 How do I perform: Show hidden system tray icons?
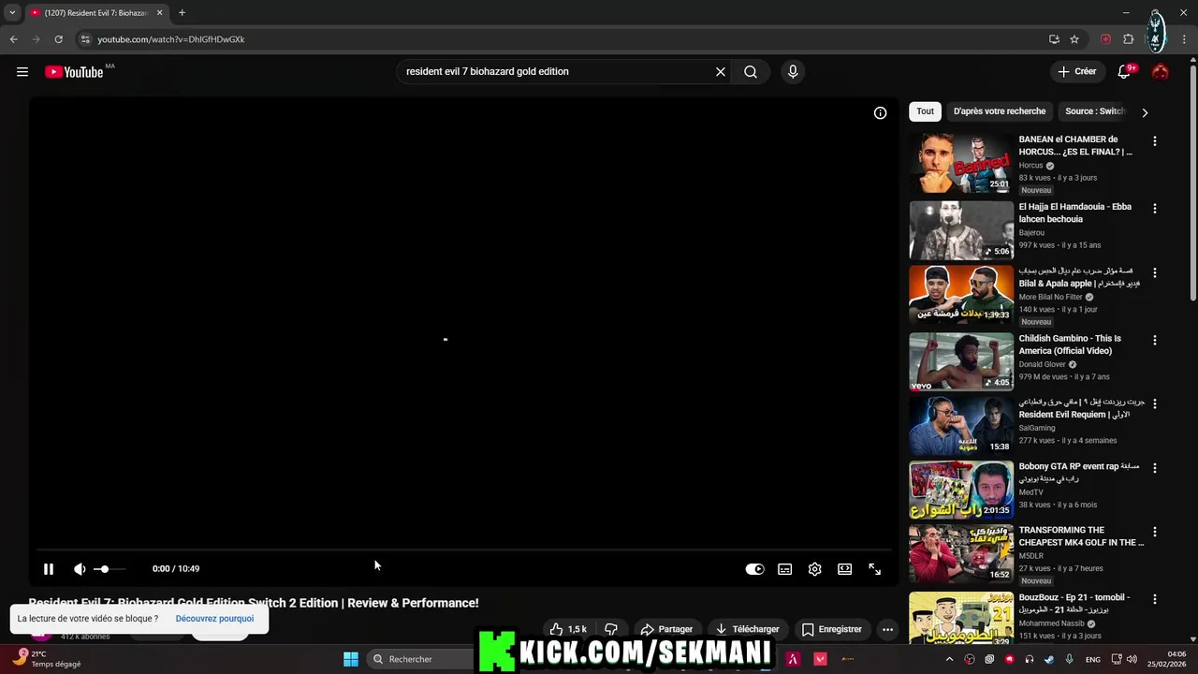pyautogui.click(x=949, y=659)
